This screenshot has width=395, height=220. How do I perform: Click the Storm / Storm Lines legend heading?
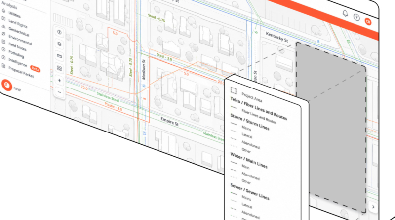point(250,122)
